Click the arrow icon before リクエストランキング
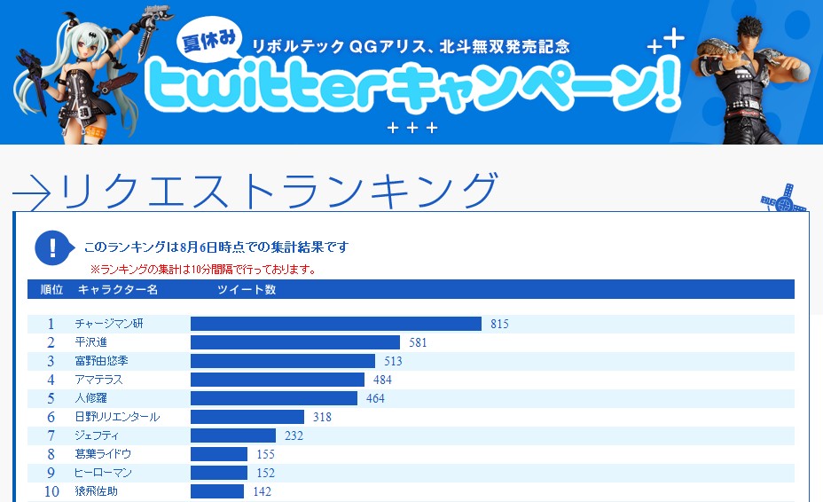 pos(33,192)
